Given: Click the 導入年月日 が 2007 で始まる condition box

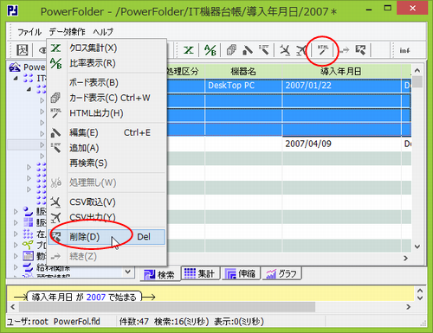Looking at the screenshot, I should coord(84,297).
